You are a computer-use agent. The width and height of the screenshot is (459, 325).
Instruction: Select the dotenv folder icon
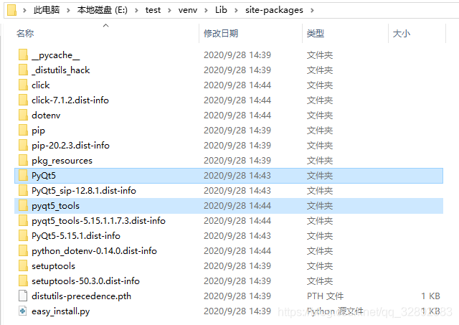coord(23,115)
